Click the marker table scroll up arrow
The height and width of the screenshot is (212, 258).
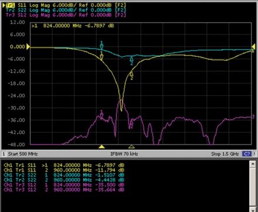253,163
